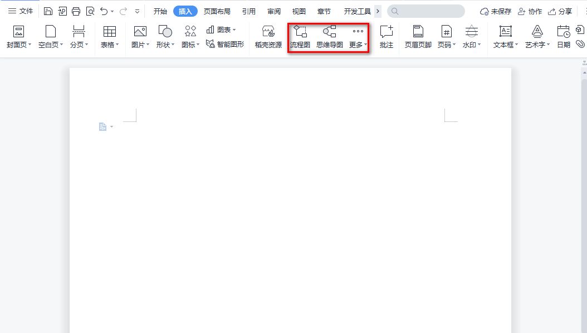This screenshot has width=587, height=333.
Task: Open the undo history dropdown arrow
Action: pos(112,12)
